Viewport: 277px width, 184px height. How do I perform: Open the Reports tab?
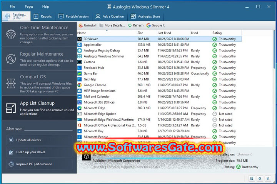click(43, 16)
